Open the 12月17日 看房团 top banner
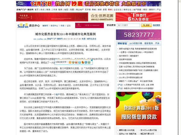This screenshot has width=181, height=135. pyautogui.click(x=89, y=4)
